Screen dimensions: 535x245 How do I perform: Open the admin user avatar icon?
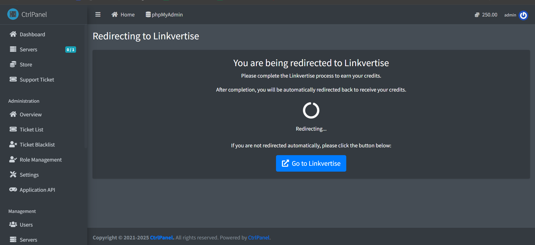click(x=523, y=15)
